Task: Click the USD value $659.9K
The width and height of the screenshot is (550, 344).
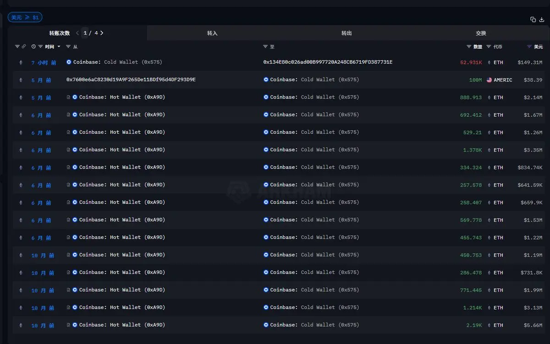Action: [532, 202]
